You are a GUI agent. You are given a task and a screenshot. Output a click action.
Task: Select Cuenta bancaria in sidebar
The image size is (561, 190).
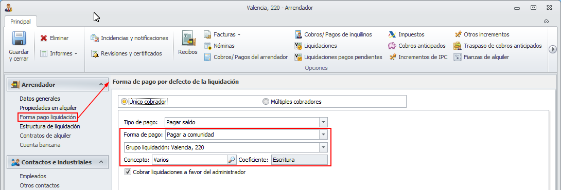pos(40,145)
